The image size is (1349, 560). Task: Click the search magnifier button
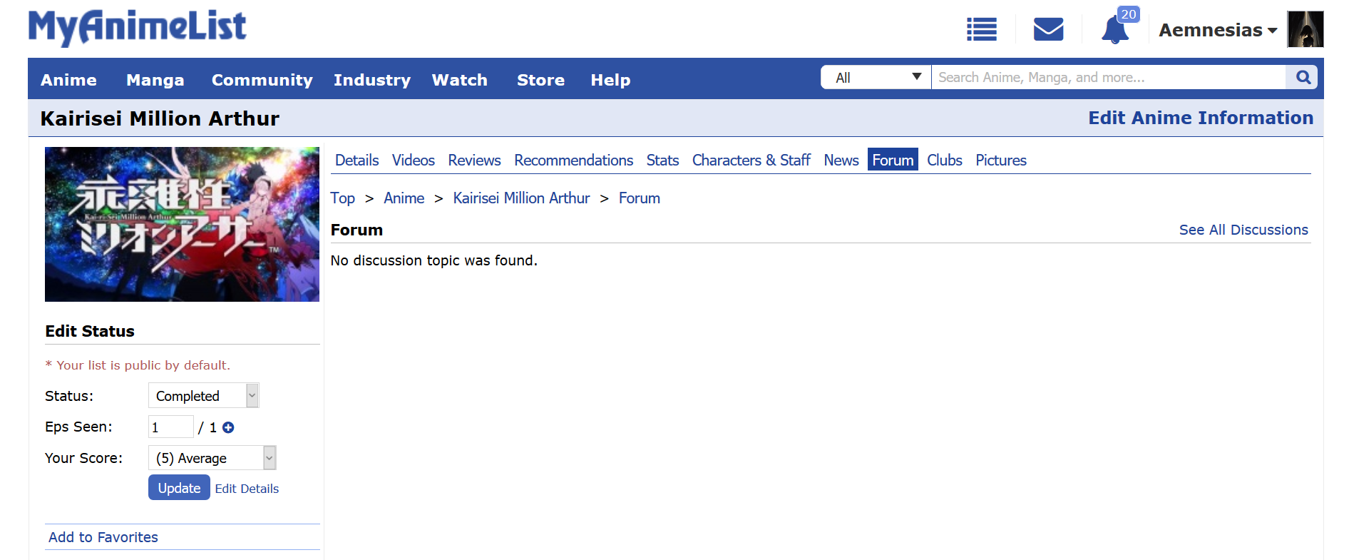coord(1303,77)
